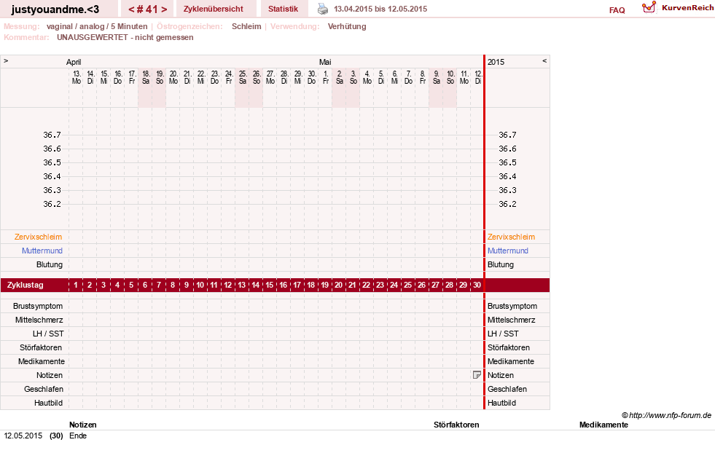This screenshot has height=453, width=715.
Task: Click the left Medikamente row label
Action: click(x=42, y=361)
